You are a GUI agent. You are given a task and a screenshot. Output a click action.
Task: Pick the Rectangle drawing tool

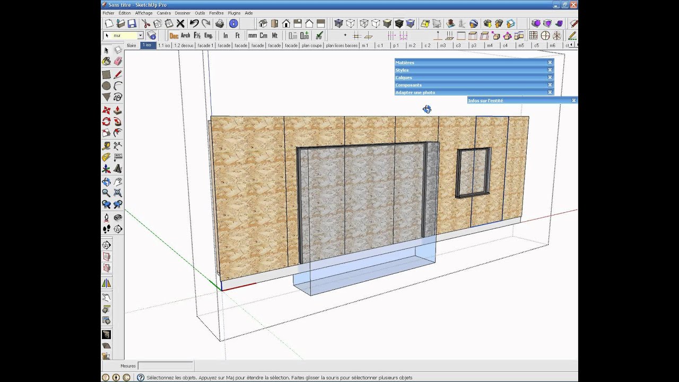click(106, 75)
